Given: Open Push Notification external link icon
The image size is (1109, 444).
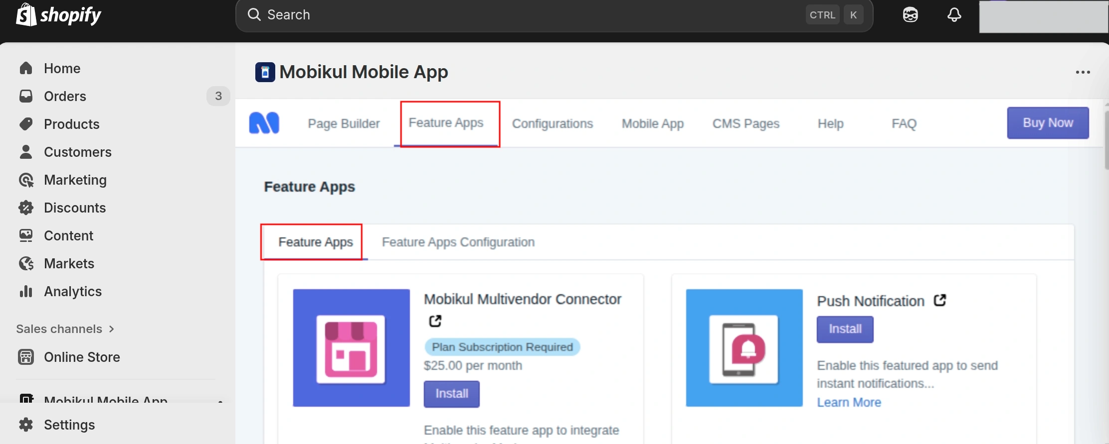Looking at the screenshot, I should click(x=940, y=300).
